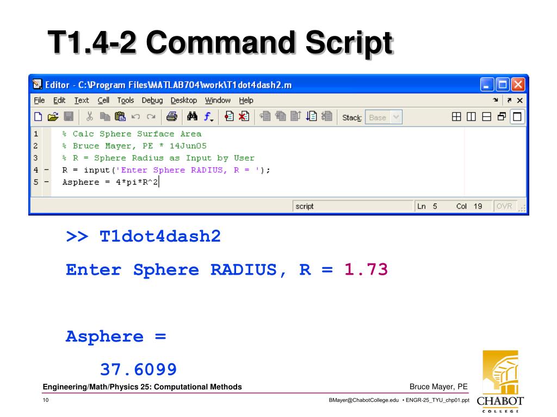Click the '>> T1dot4dash2' command text
The height and width of the screenshot is (417, 557).
[144, 237]
